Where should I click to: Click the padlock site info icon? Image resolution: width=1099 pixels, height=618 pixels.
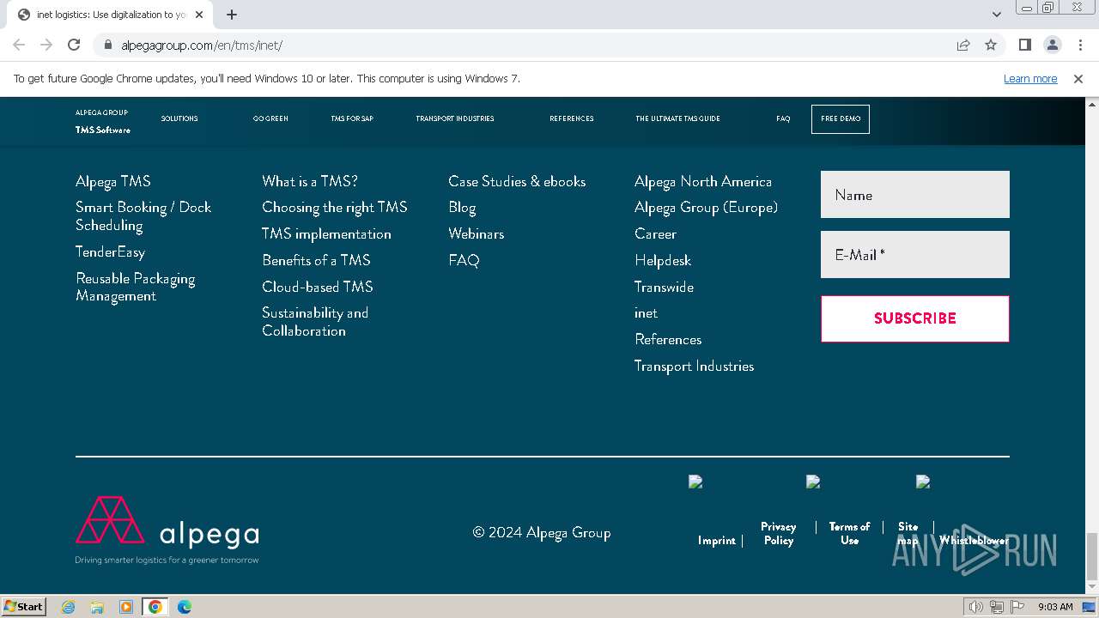tap(108, 45)
